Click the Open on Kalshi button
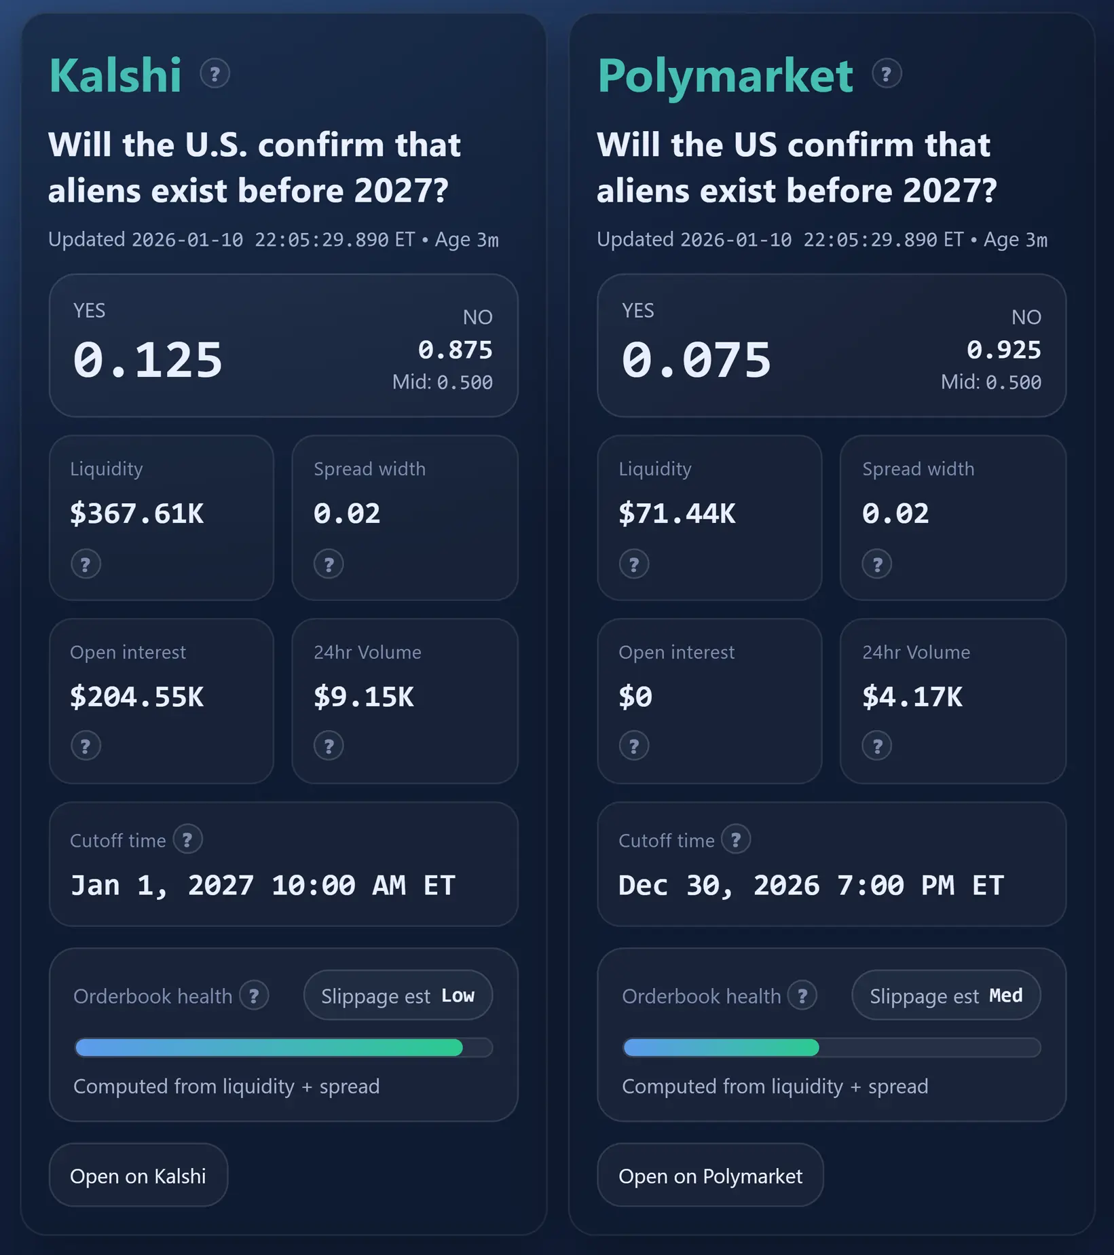 pyautogui.click(x=138, y=1176)
